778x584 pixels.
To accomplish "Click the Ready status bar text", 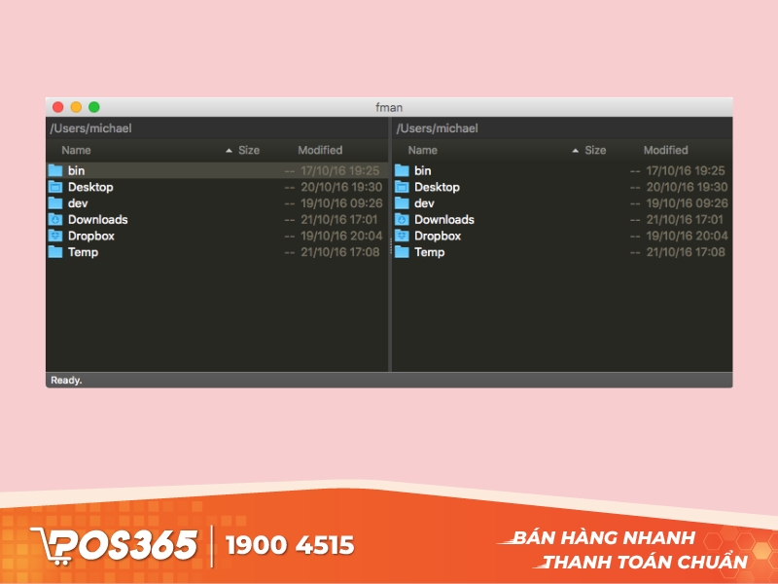I will [65, 379].
